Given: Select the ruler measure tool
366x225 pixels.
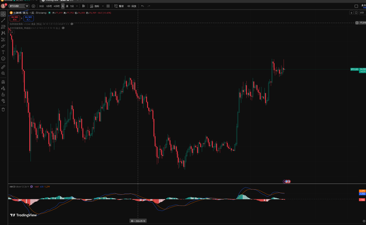Looking at the screenshot, I should tap(3, 67).
